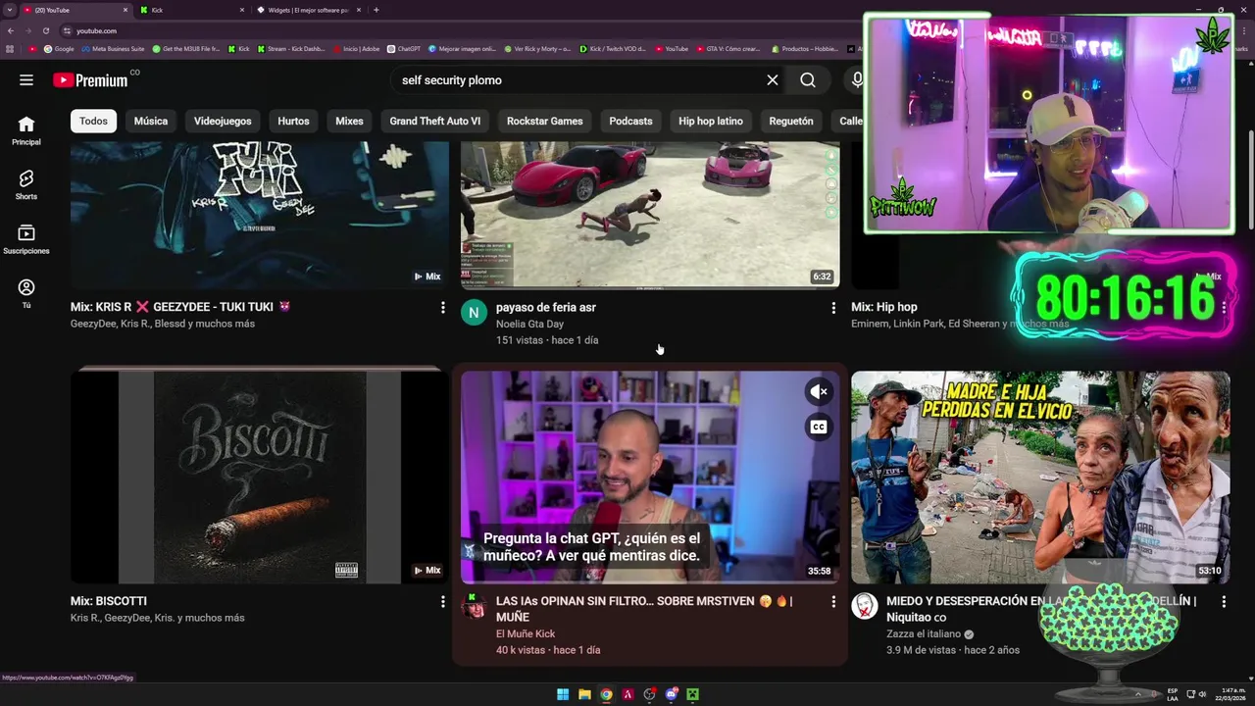Image resolution: width=1255 pixels, height=706 pixels.
Task: Open the Stream - Kick Dashboard bookmark
Action: pyautogui.click(x=291, y=49)
